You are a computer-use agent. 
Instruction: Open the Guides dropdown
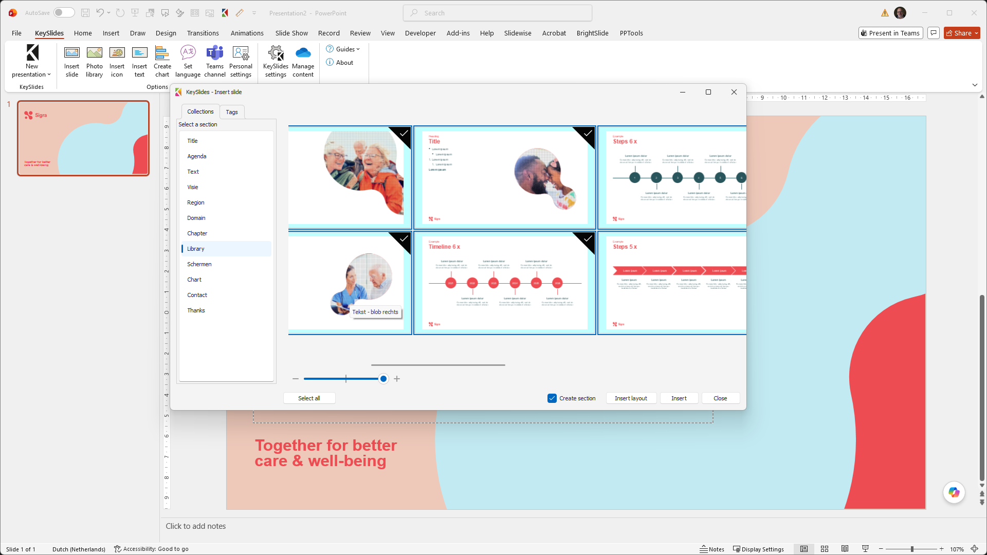point(343,49)
